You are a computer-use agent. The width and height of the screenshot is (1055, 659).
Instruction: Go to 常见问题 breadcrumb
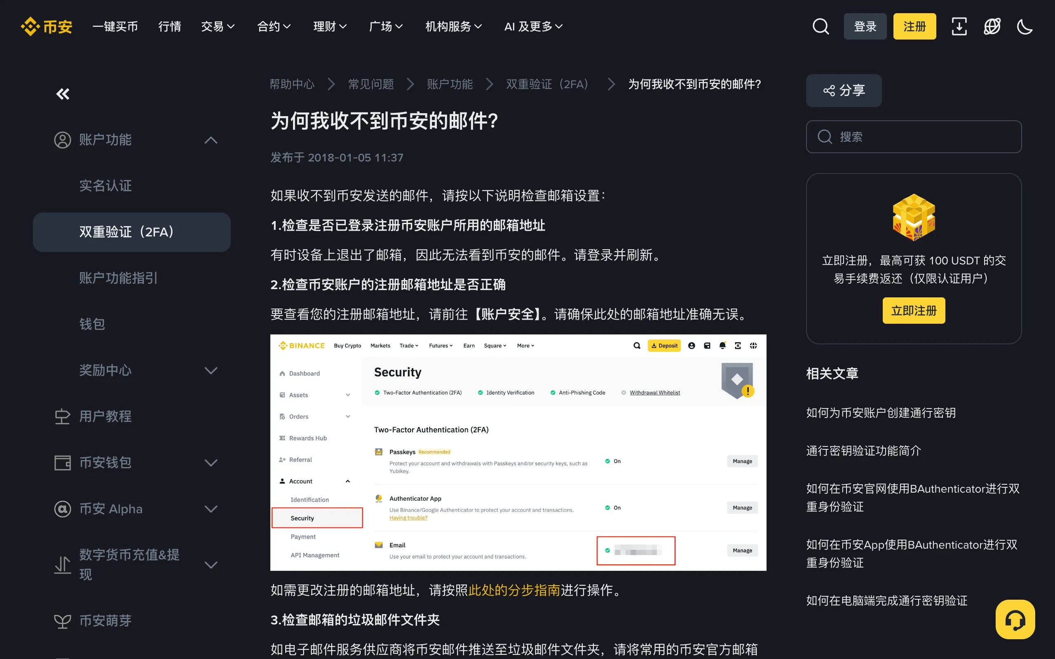371,84
